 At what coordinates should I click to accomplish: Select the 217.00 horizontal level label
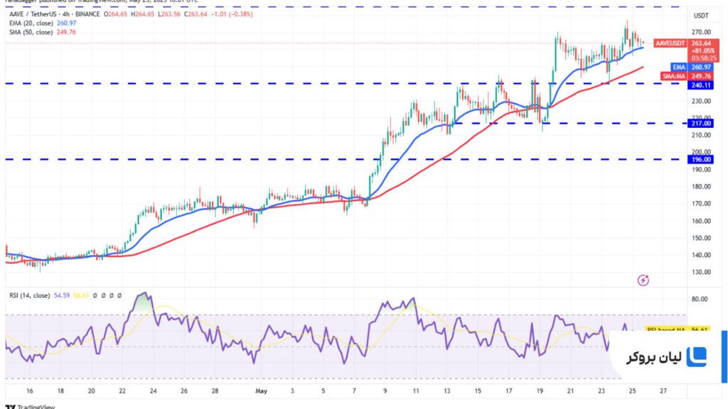pyautogui.click(x=700, y=124)
